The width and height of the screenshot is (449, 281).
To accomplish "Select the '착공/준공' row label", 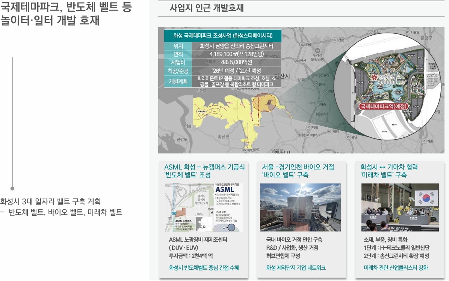I will pyautogui.click(x=178, y=71).
